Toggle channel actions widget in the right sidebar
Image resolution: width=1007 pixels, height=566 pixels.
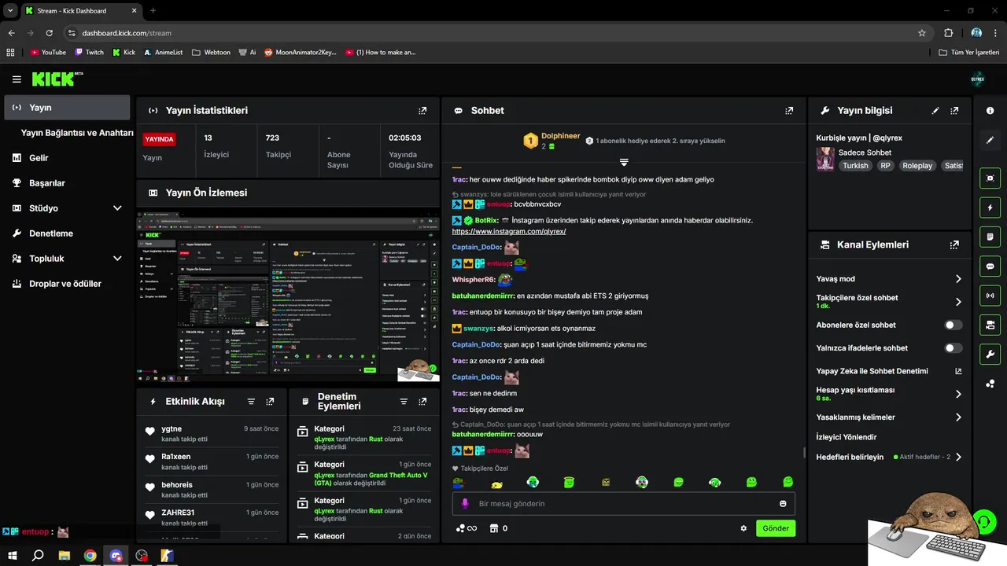pos(990,325)
